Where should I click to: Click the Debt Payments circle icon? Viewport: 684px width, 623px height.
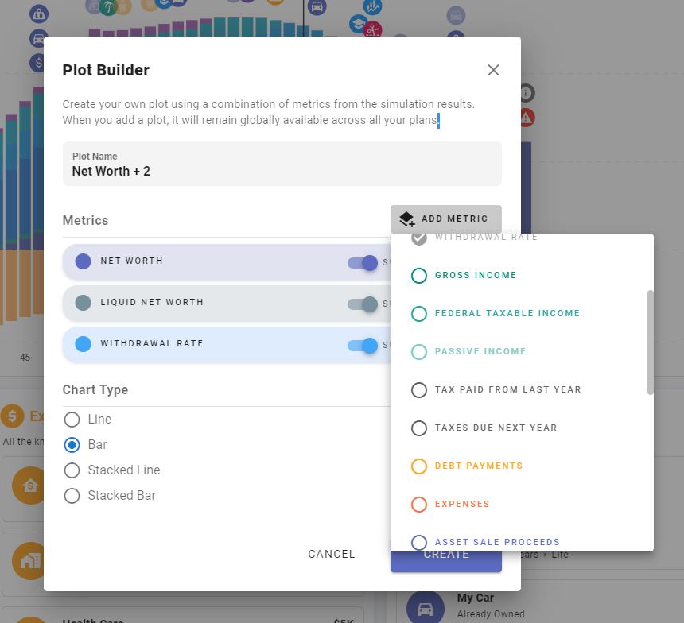pyautogui.click(x=419, y=466)
